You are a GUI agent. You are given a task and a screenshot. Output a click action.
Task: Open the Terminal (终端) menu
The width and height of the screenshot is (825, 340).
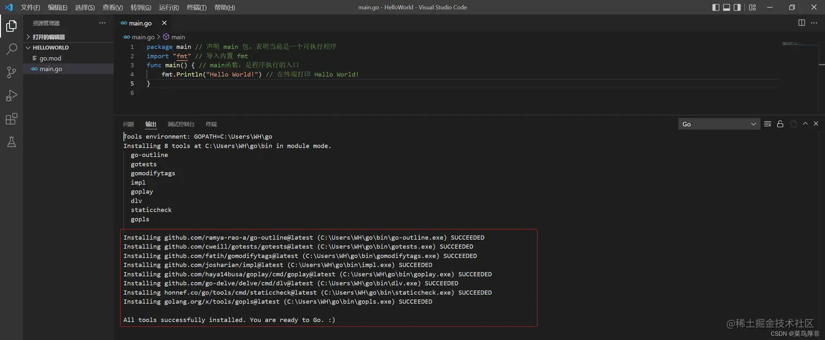(196, 7)
